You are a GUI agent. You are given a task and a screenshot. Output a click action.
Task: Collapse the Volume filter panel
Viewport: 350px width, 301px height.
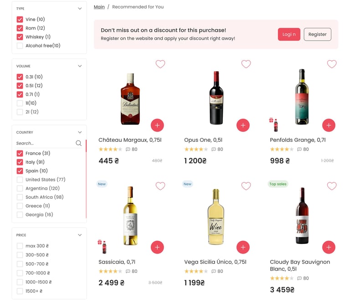coord(80,66)
